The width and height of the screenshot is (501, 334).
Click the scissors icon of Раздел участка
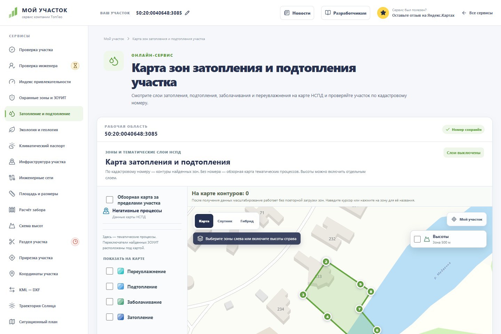tap(12, 242)
